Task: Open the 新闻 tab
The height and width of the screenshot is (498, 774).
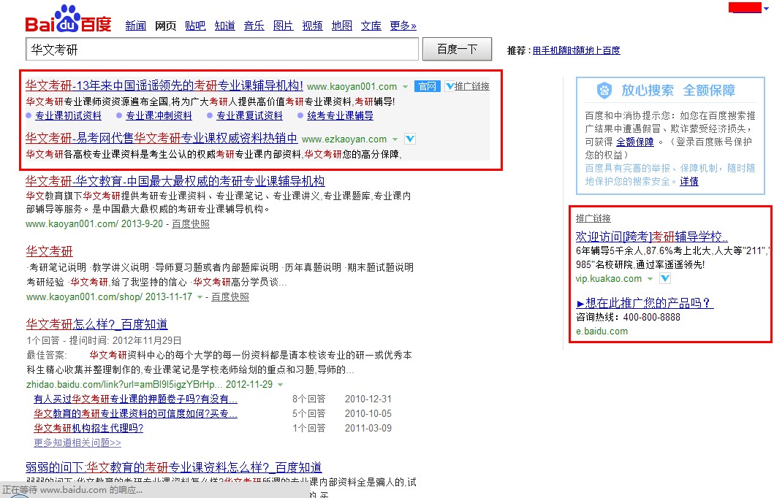Action: (x=135, y=26)
